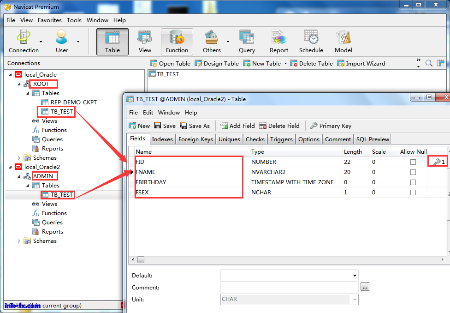Open the Function objects icon

(x=177, y=42)
